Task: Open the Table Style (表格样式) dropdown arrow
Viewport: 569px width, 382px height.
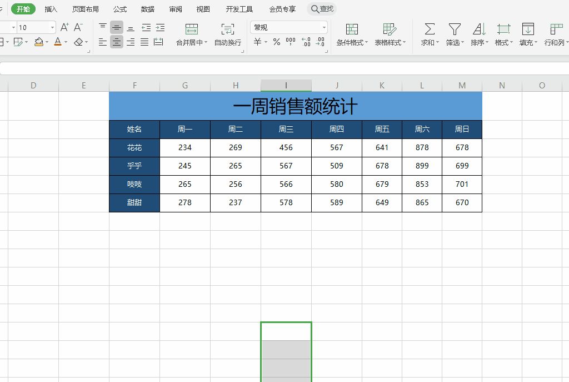Action: pyautogui.click(x=404, y=43)
